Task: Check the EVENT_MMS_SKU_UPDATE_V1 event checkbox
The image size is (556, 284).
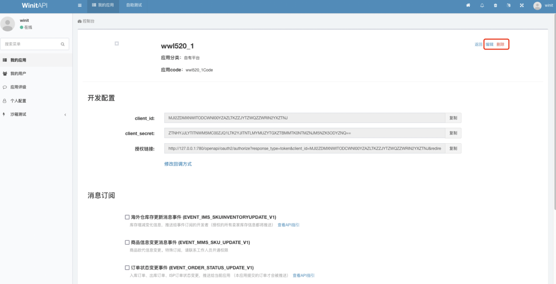Action: [x=127, y=243]
